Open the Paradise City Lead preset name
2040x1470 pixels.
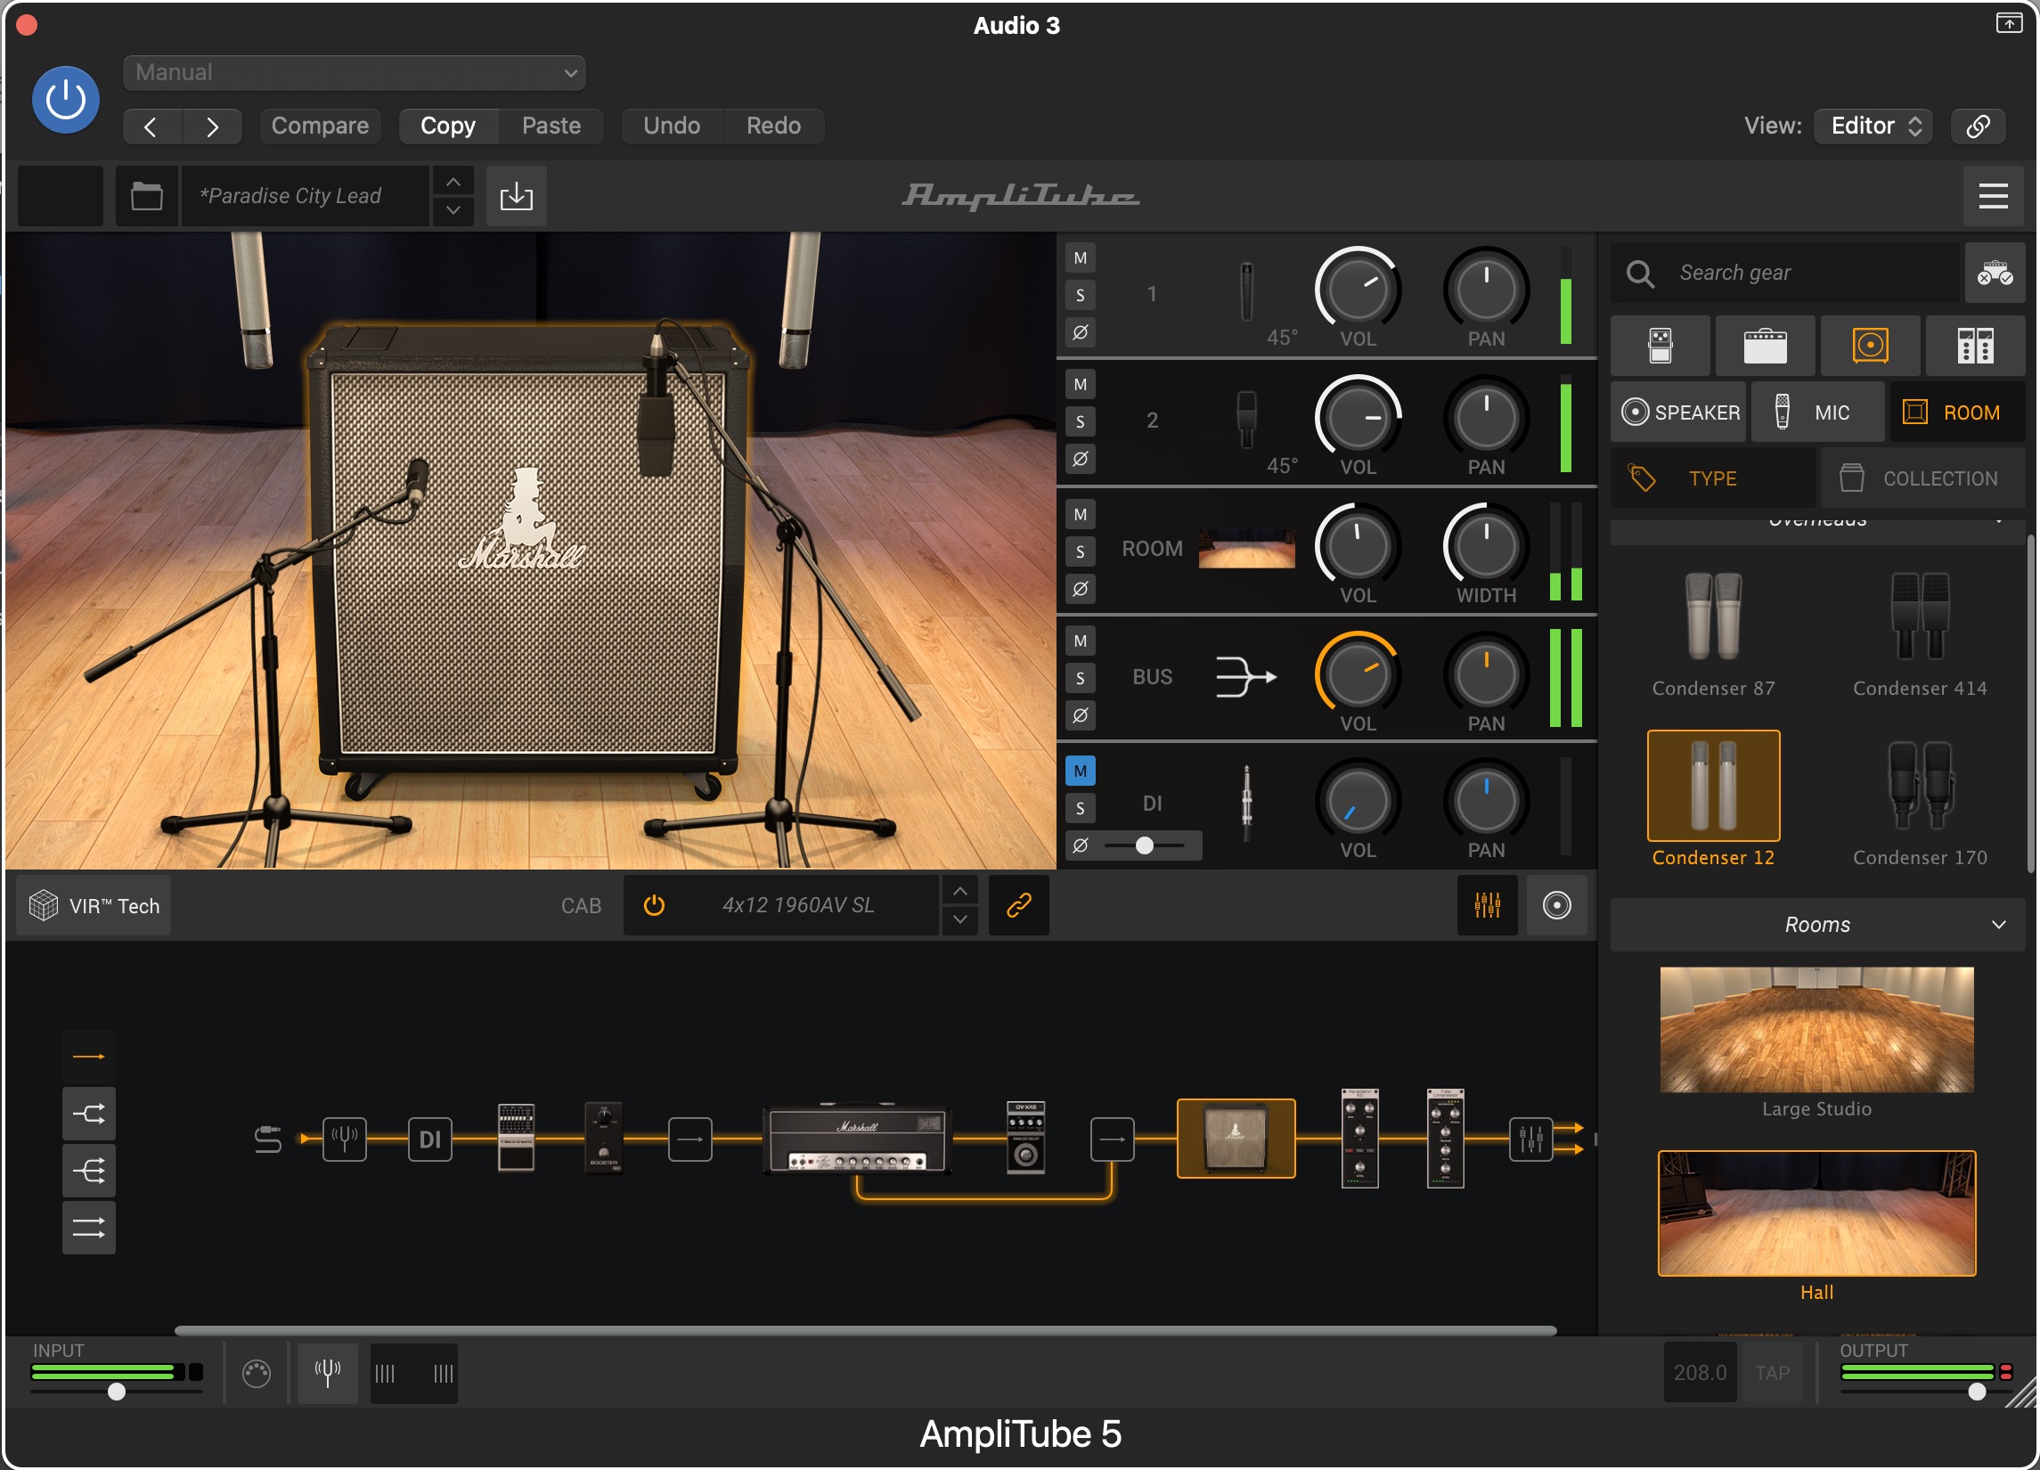tap(305, 195)
